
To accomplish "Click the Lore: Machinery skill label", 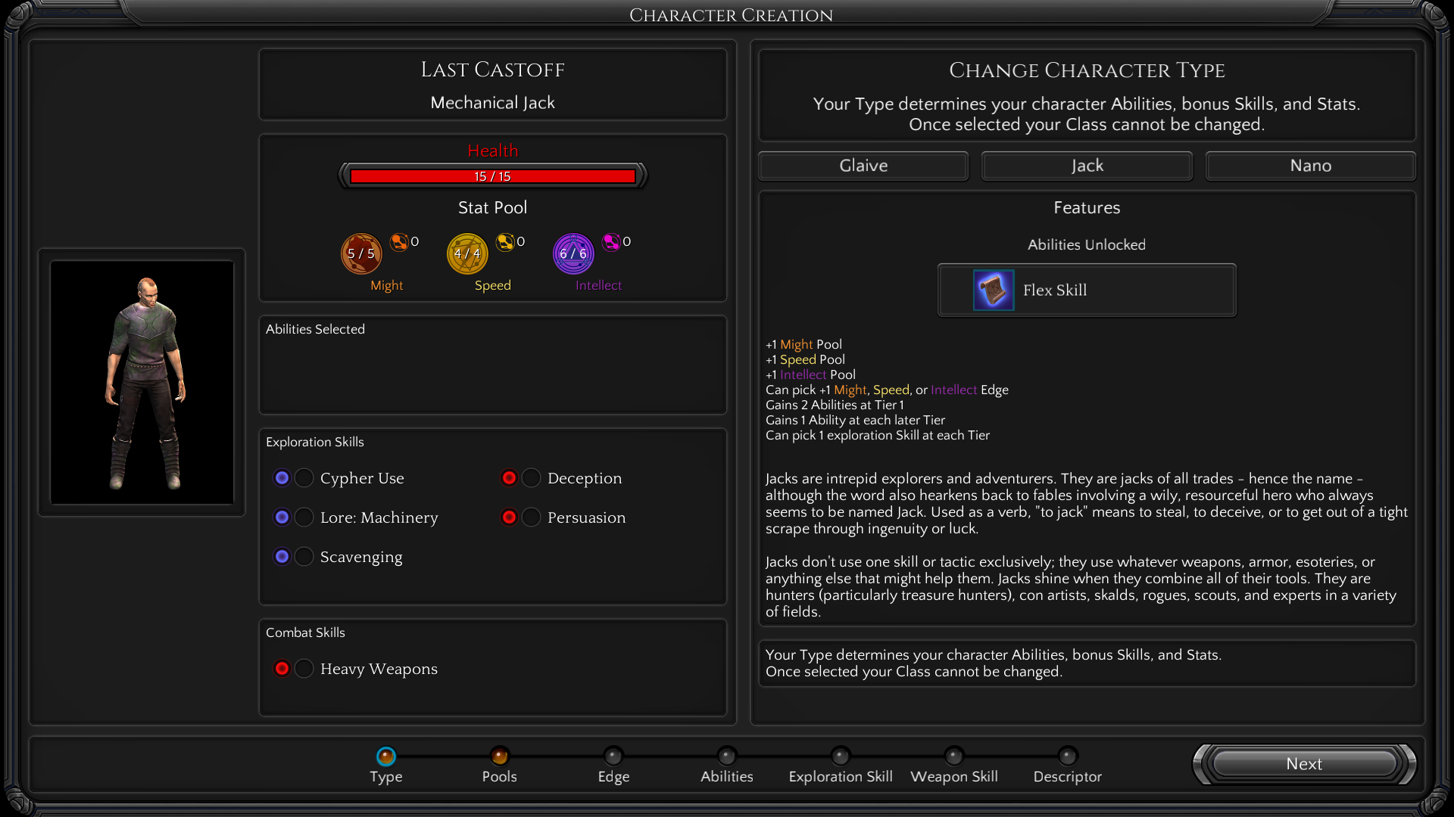I will pyautogui.click(x=379, y=517).
